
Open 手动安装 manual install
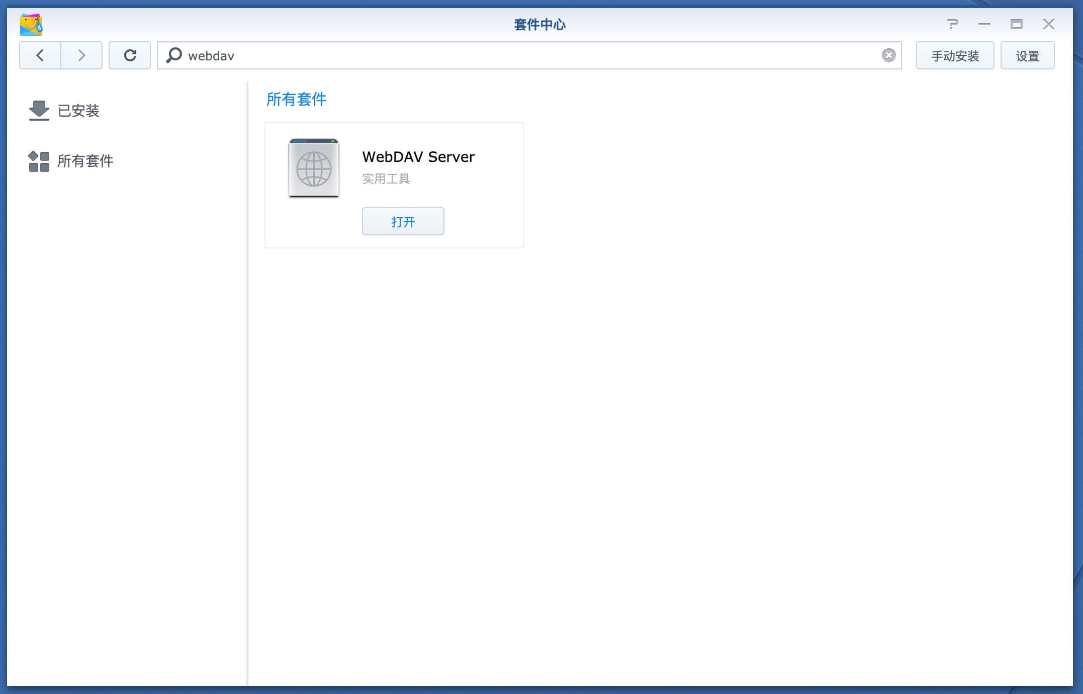tap(955, 55)
